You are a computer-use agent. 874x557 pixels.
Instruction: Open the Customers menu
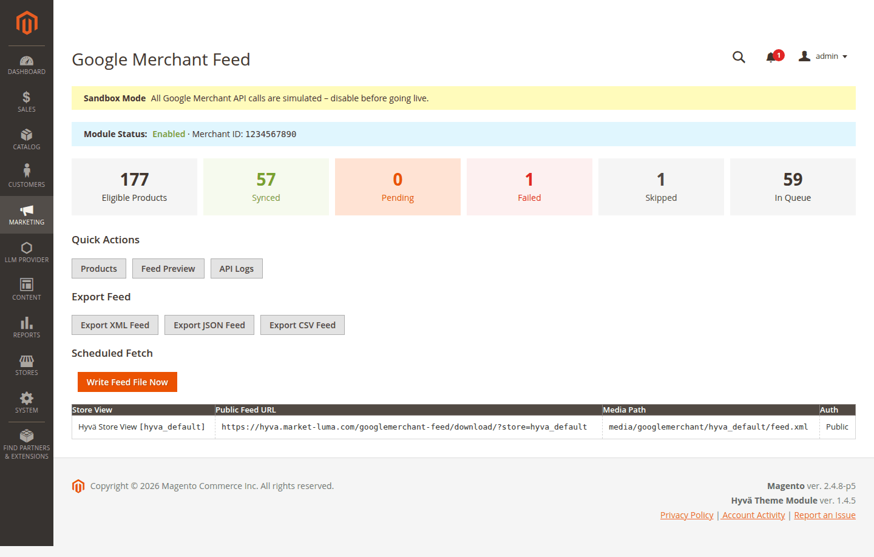(27, 177)
